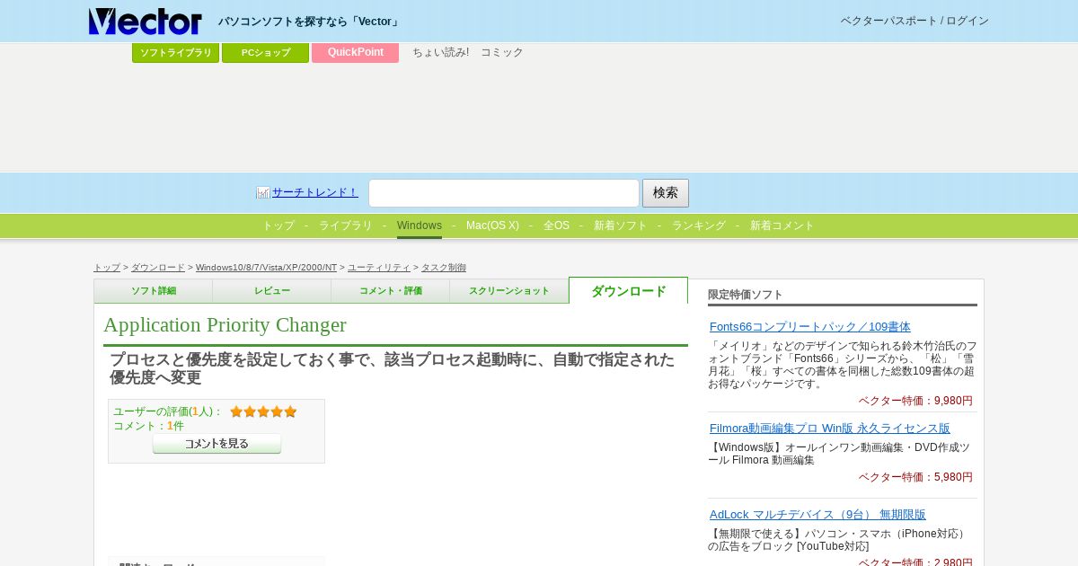
Task: Click the ベクター特価：5,980円 price text
Action: [x=915, y=477]
